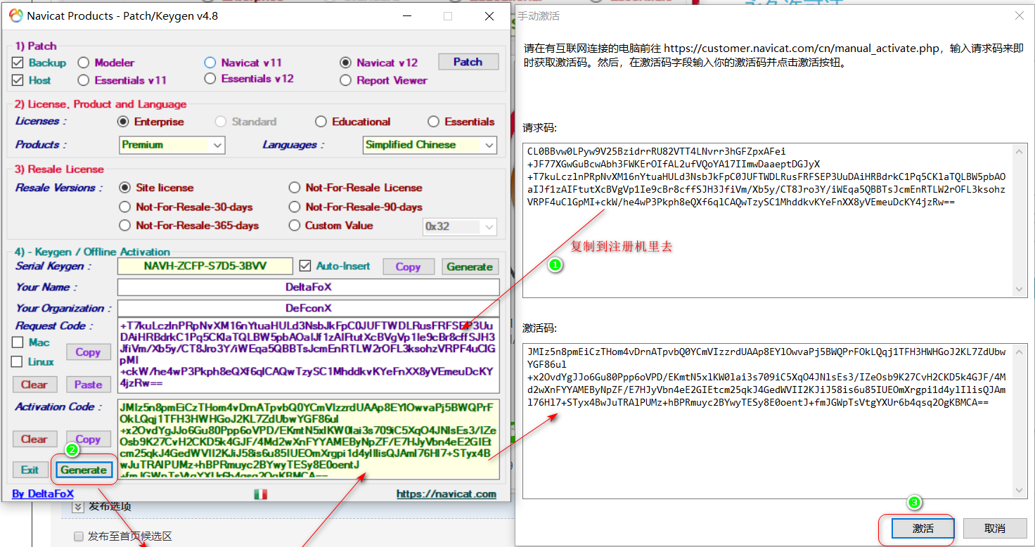Open the By DeltaFoX link
This screenshot has width=1035, height=547.
pyautogui.click(x=43, y=494)
